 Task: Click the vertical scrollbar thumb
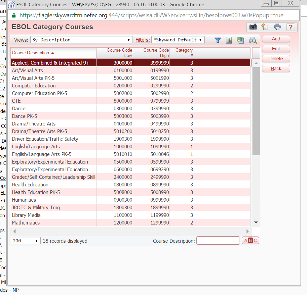click(x=256, y=111)
